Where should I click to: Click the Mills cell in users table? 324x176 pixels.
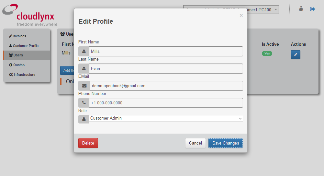coord(66,53)
